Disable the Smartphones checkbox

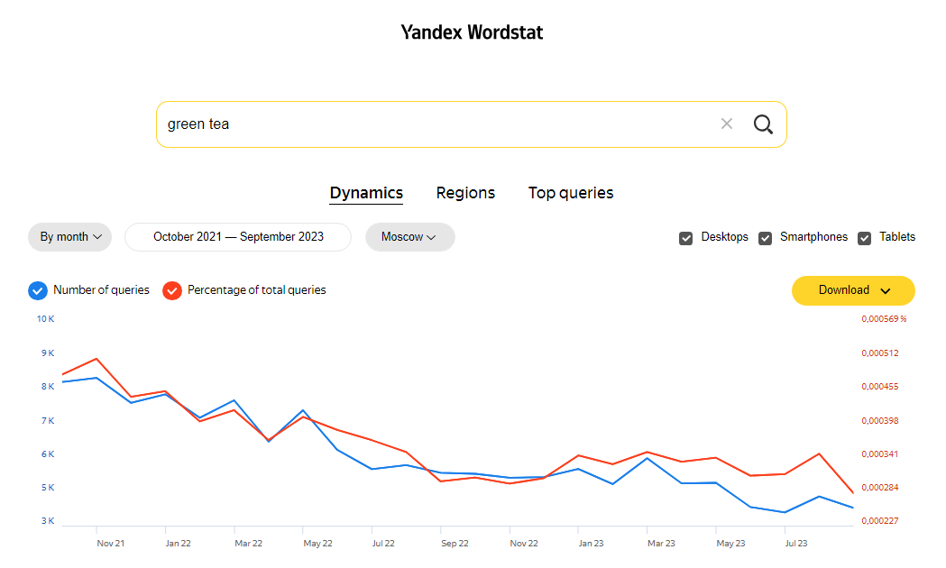click(766, 237)
